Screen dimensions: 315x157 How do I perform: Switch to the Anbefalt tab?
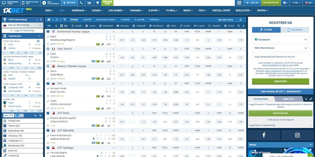(x=87, y=20)
